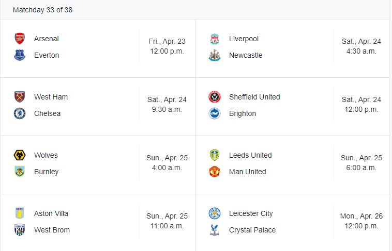The width and height of the screenshot is (392, 251).
Task: Click the Leicester City crest
Action: click(215, 213)
